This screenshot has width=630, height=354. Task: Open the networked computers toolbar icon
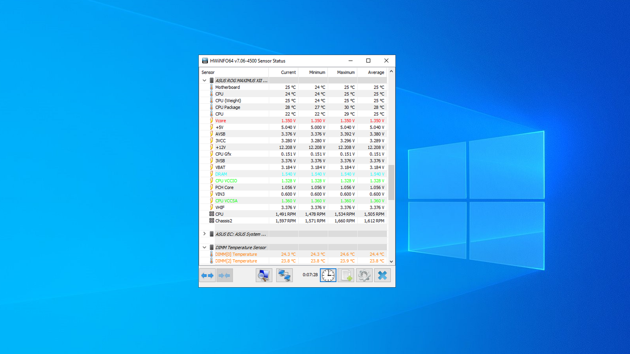tap(284, 275)
